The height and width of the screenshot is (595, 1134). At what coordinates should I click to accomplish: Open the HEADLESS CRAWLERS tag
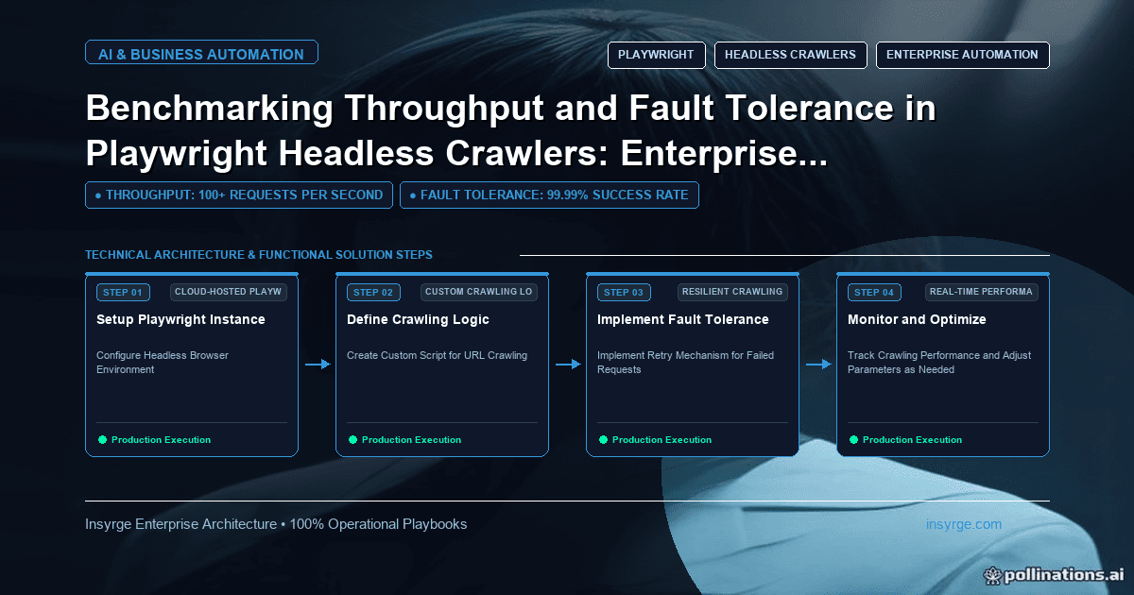[x=790, y=55]
